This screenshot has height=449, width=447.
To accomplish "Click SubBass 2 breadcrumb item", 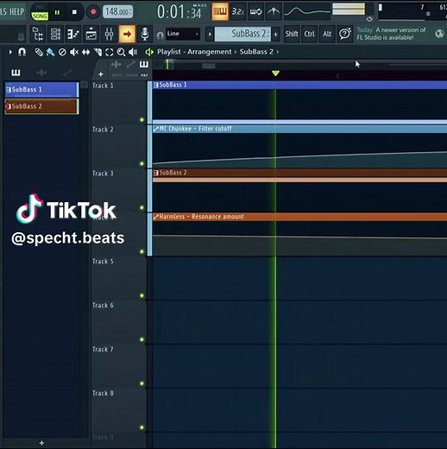I will [x=256, y=52].
